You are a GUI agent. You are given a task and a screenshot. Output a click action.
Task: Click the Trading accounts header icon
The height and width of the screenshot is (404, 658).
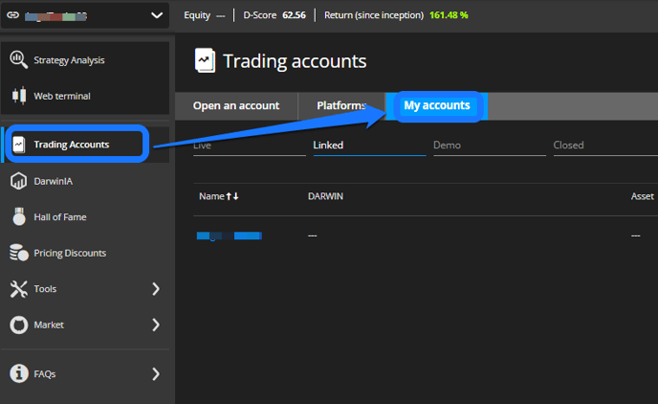pyautogui.click(x=205, y=60)
